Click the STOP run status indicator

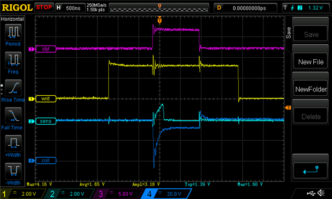click(x=44, y=7)
